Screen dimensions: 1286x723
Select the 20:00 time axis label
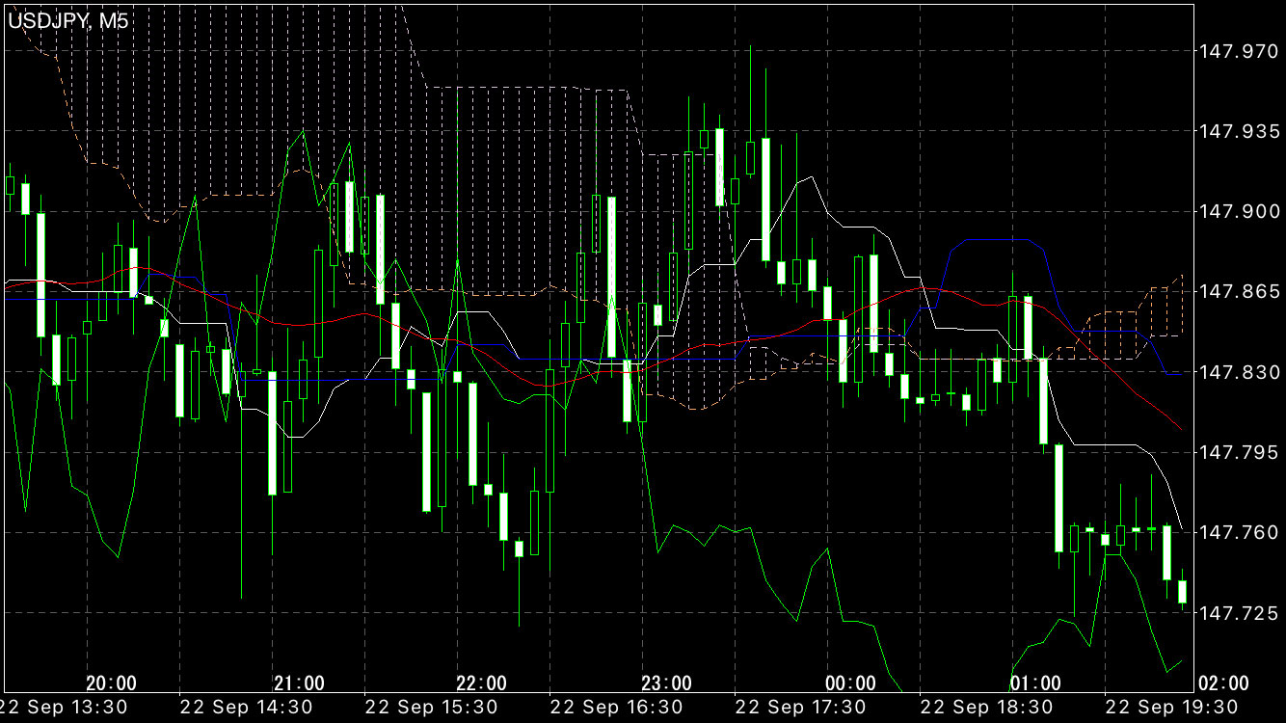pos(111,683)
